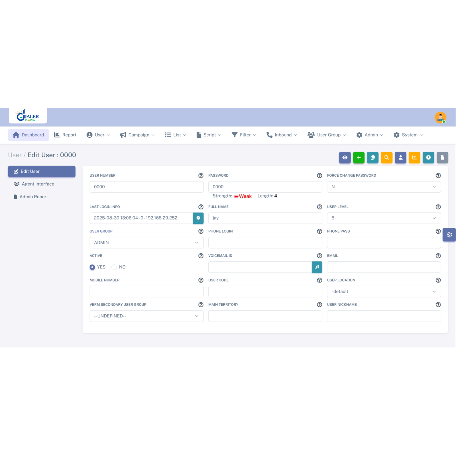Select the YES active radio button
The width and height of the screenshot is (456, 456).
click(x=92, y=267)
